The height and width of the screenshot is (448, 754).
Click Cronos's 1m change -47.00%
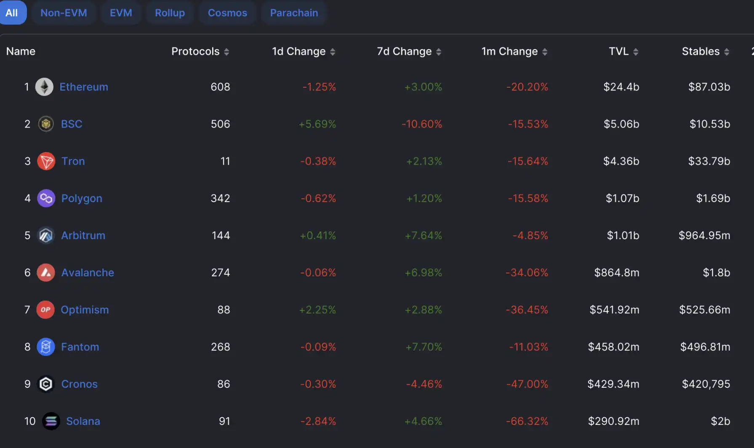(527, 384)
